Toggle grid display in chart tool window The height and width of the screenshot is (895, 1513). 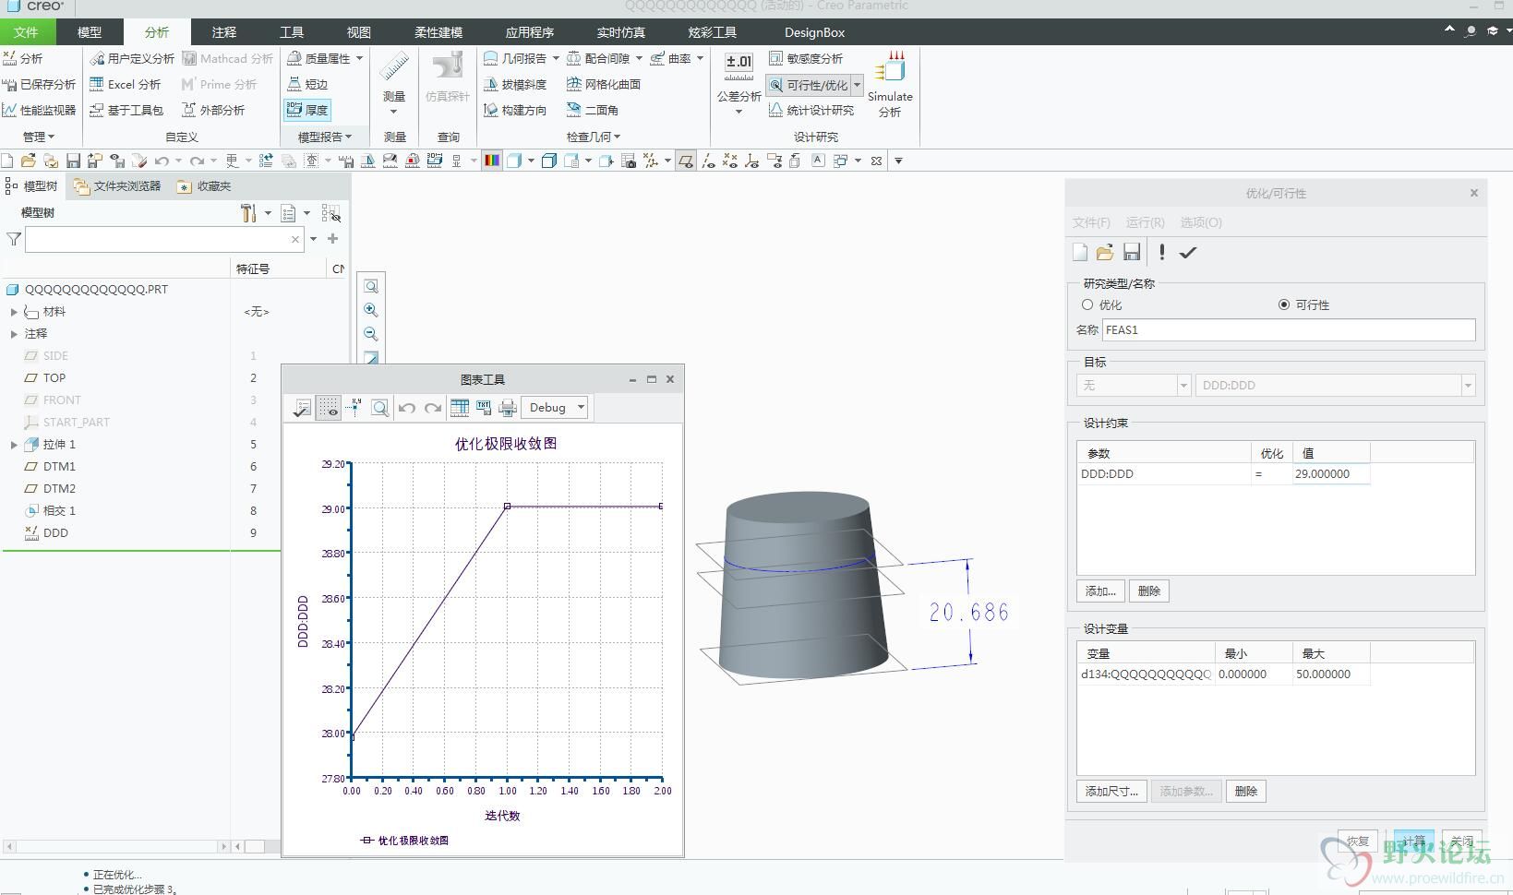click(329, 408)
